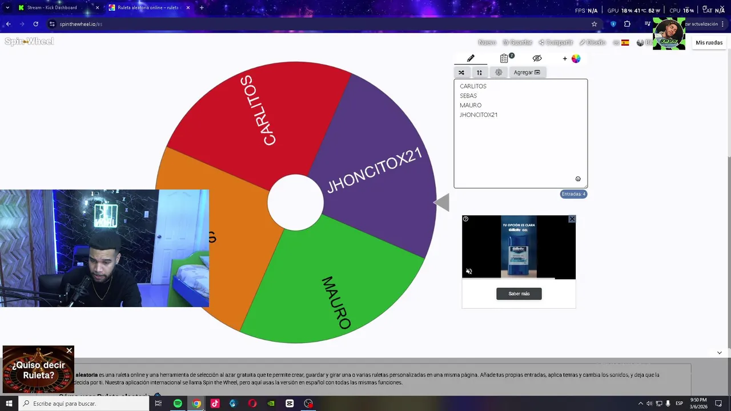Select the Ruleta aleatoria online browser tab
The width and height of the screenshot is (731, 411).
tap(148, 7)
